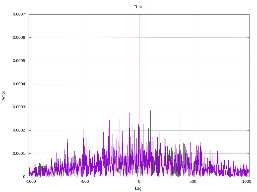Screen dimensions: 257x192
Task: Click the 500 x-axis tick label
Action: coord(193,181)
